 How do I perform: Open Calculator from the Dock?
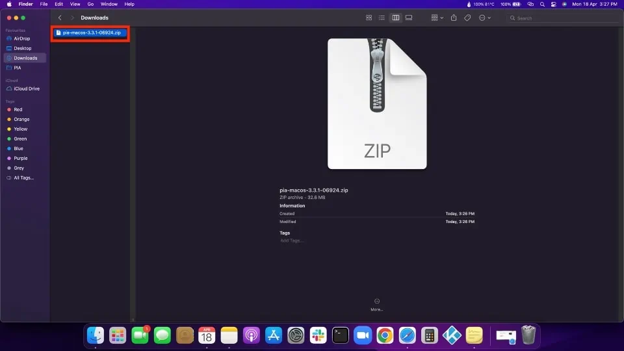[430, 335]
